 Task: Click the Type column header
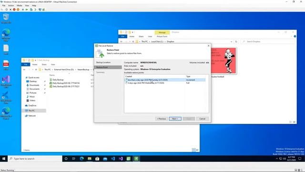click(188, 76)
